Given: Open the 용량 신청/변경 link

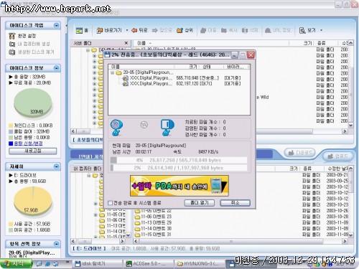Looking at the screenshot, I should tap(28, 143).
